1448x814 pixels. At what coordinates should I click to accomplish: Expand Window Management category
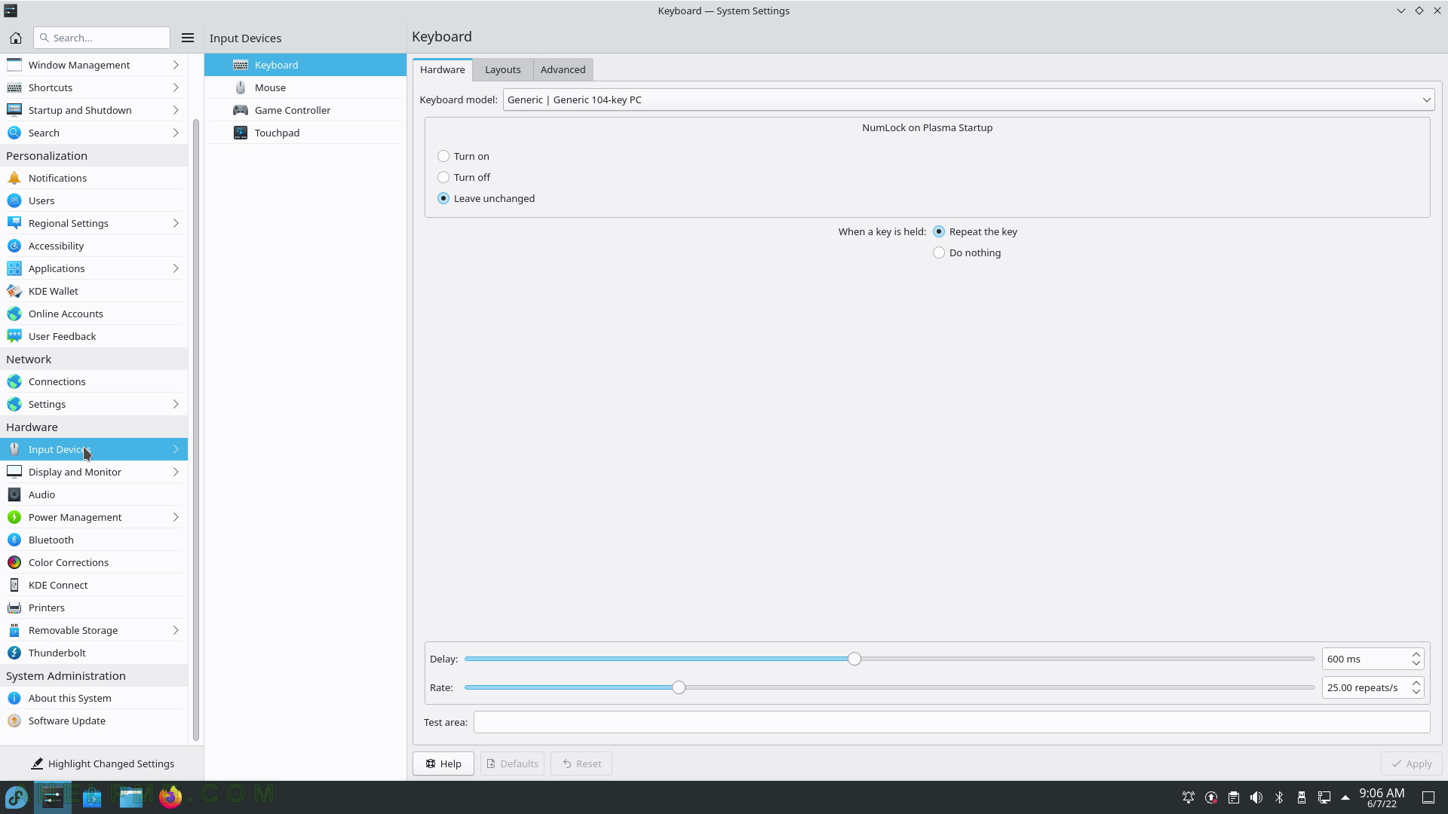pyautogui.click(x=176, y=65)
